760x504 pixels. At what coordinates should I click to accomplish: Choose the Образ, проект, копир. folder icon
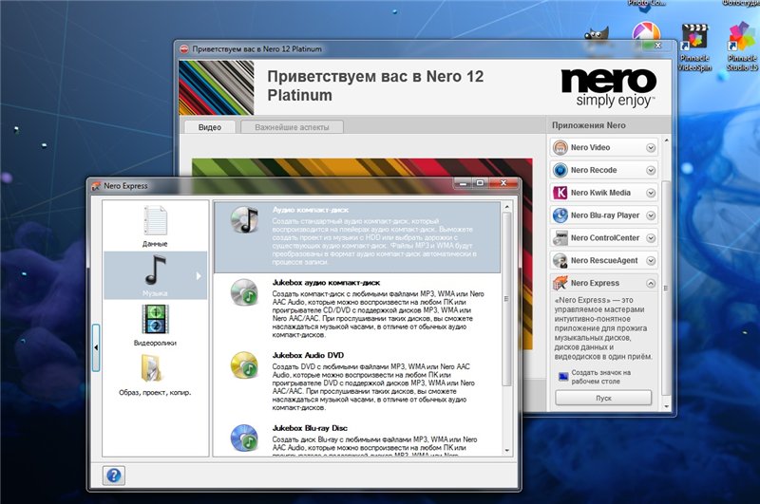point(152,368)
